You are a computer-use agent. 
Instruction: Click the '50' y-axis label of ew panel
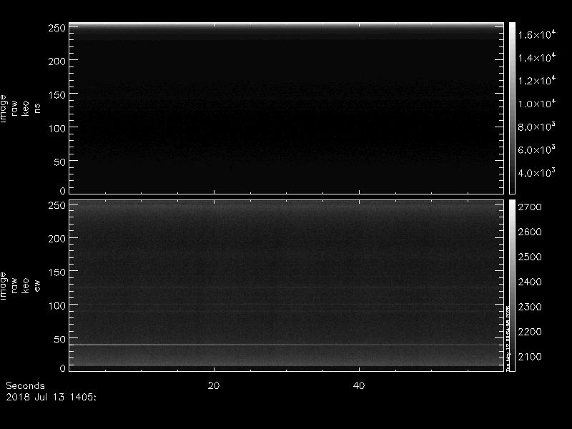[x=60, y=339]
